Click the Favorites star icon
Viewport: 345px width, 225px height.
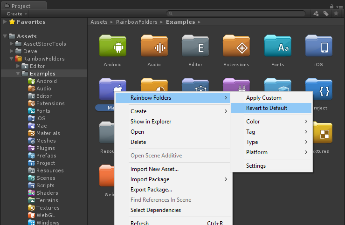coord(12,22)
